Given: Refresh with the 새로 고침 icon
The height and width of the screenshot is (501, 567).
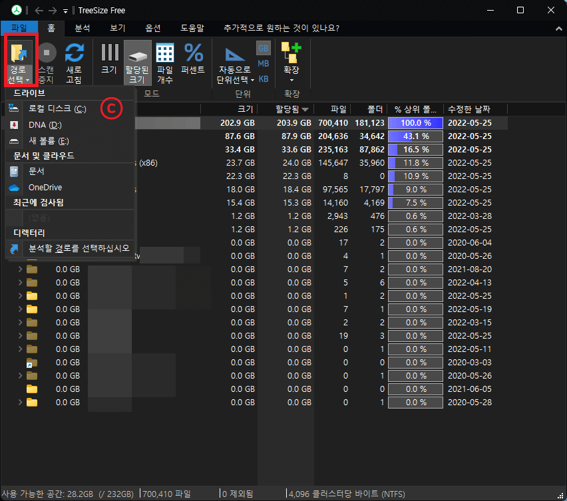Looking at the screenshot, I should (x=74, y=53).
